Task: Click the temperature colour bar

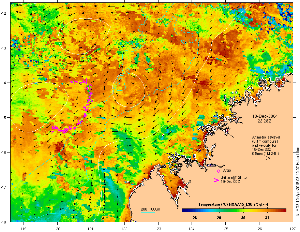Action: coord(234,210)
